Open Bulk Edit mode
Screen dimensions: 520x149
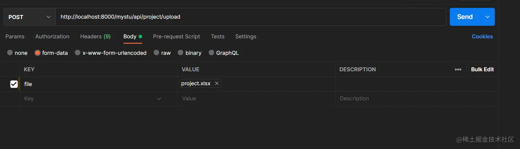pos(482,69)
